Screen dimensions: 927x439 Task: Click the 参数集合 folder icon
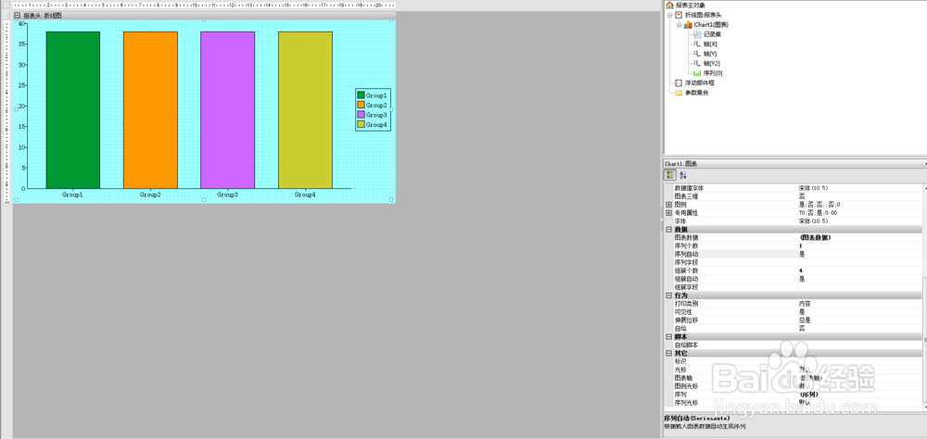(679, 93)
